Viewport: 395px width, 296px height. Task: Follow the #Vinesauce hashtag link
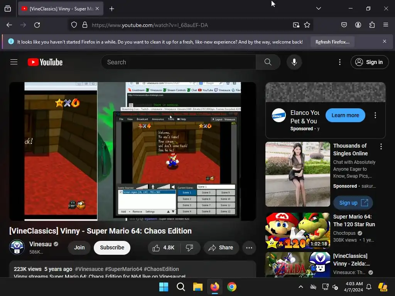pos(89,269)
